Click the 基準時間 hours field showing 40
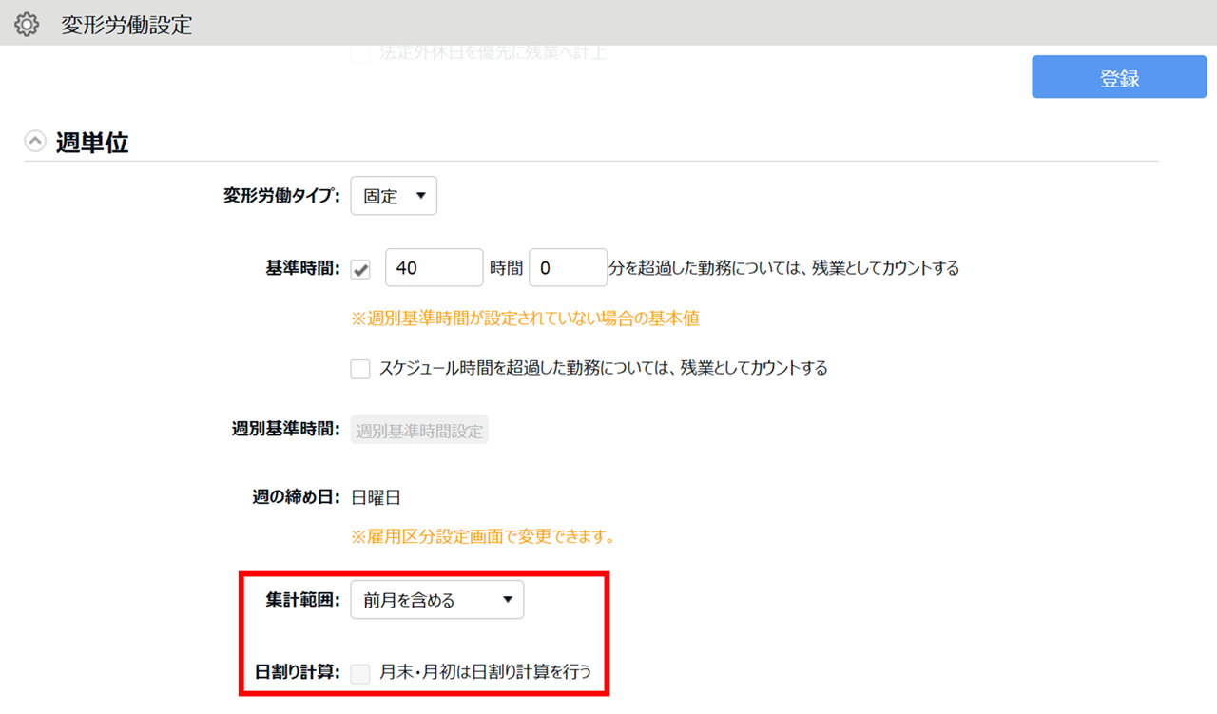Screen dimensions: 1217x714 point(435,268)
